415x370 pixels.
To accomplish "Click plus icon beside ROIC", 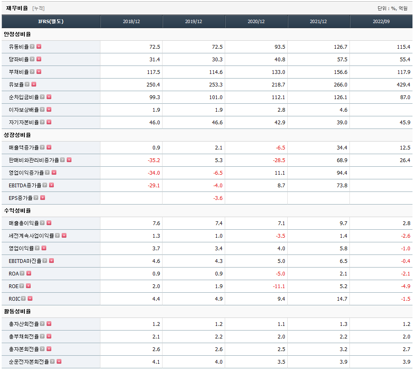I will [30, 299].
